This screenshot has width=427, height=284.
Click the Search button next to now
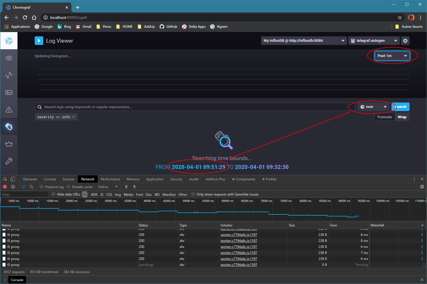400,107
